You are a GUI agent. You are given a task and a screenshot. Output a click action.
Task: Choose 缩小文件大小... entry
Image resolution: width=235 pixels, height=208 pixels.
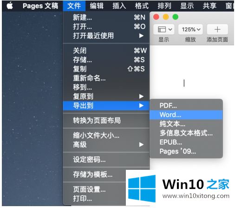106,135
